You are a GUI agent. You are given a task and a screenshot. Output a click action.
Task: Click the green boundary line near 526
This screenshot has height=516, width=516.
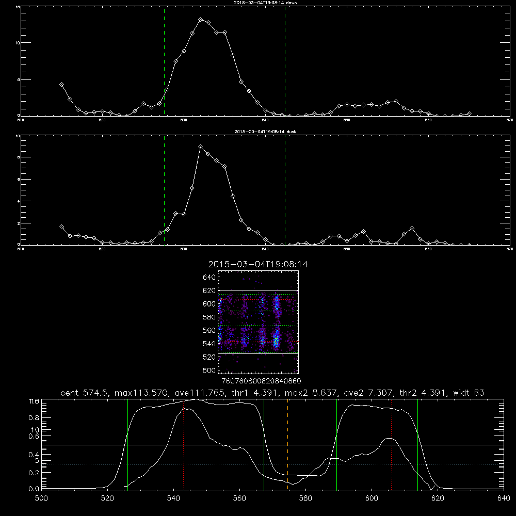coord(127,444)
